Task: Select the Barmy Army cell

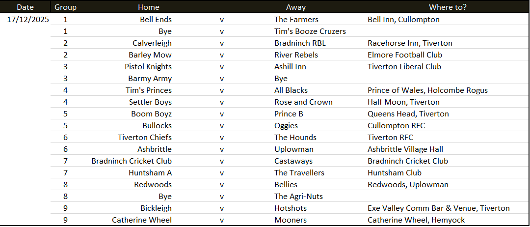Action: point(150,79)
